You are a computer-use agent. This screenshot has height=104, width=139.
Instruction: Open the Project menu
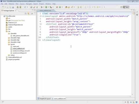pos(42,4)
